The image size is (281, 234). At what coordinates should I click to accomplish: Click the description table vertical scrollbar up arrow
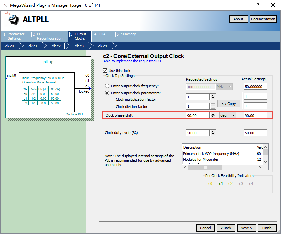coord(266,147)
